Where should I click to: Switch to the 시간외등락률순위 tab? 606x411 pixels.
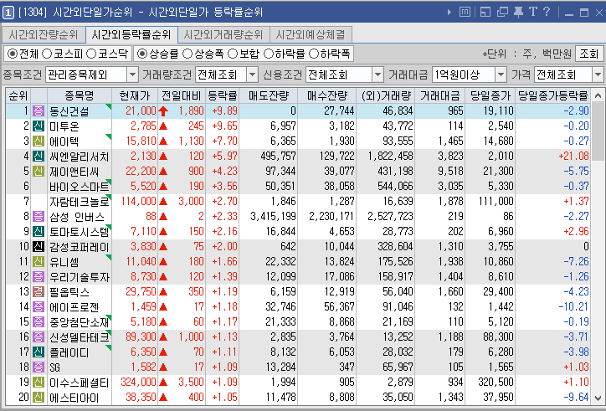click(131, 35)
